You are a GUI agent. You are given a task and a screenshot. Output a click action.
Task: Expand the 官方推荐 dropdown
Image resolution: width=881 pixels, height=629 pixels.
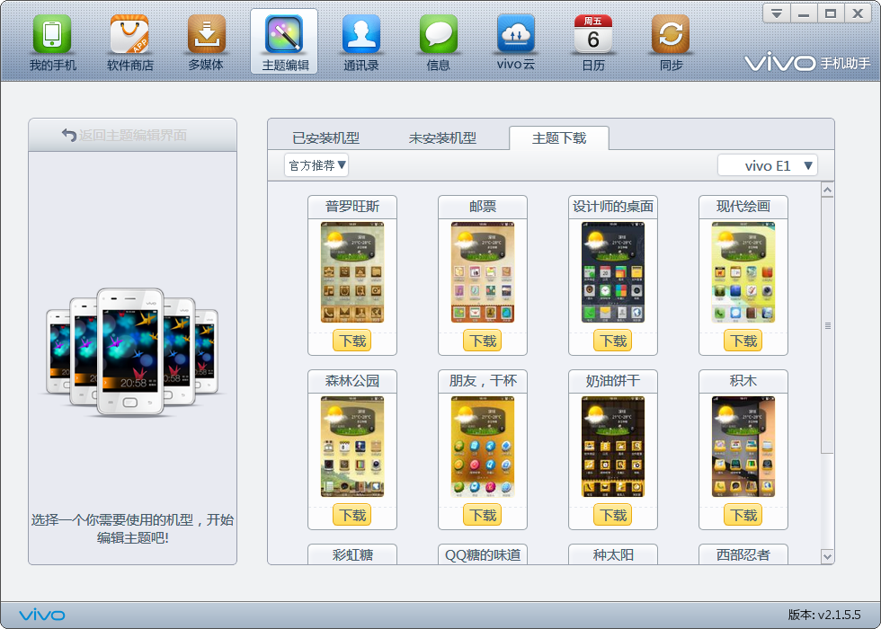pyautogui.click(x=316, y=165)
